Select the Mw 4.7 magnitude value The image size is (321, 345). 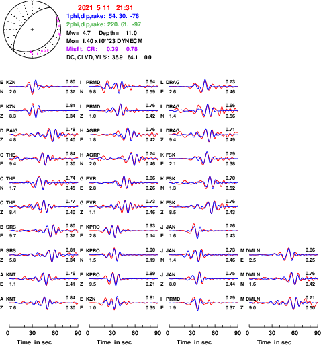[x=79, y=33]
